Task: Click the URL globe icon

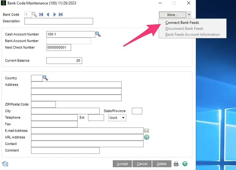Action: click(x=147, y=137)
